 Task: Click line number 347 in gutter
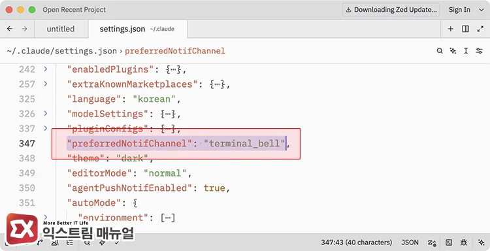(x=27, y=143)
